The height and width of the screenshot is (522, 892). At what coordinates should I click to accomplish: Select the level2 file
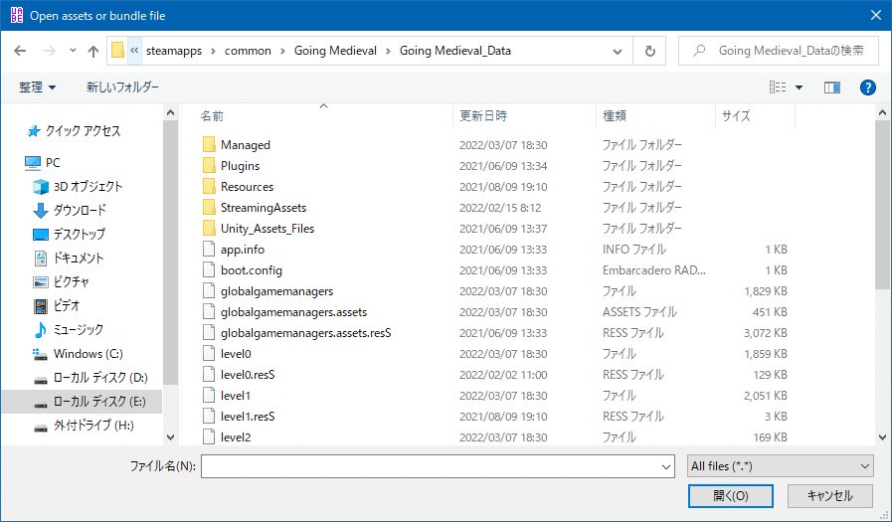pos(236,437)
